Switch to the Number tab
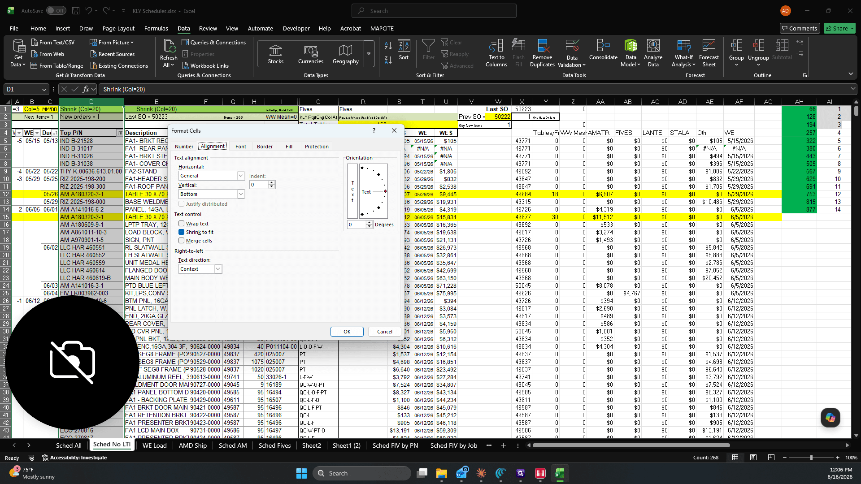 184,147
